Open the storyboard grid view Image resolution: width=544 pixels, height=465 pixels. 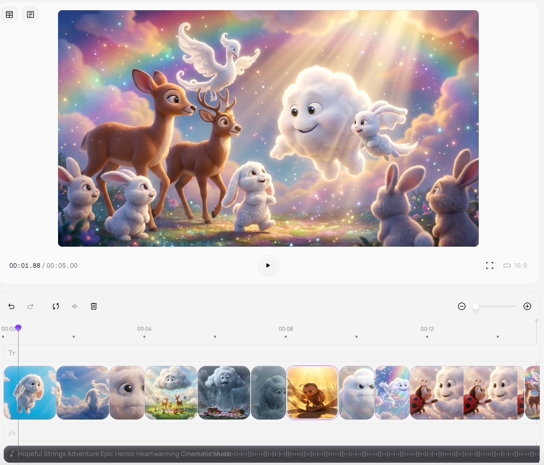click(x=10, y=14)
